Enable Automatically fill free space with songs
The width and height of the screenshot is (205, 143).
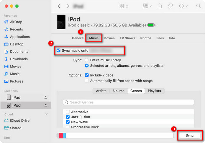click(87, 81)
